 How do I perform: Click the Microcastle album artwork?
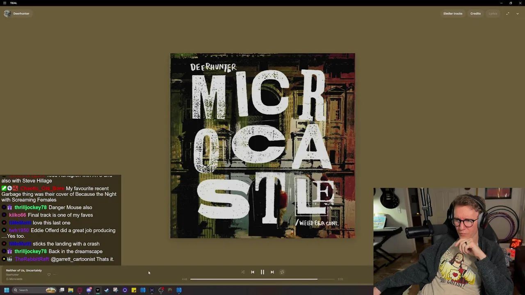tap(262, 145)
